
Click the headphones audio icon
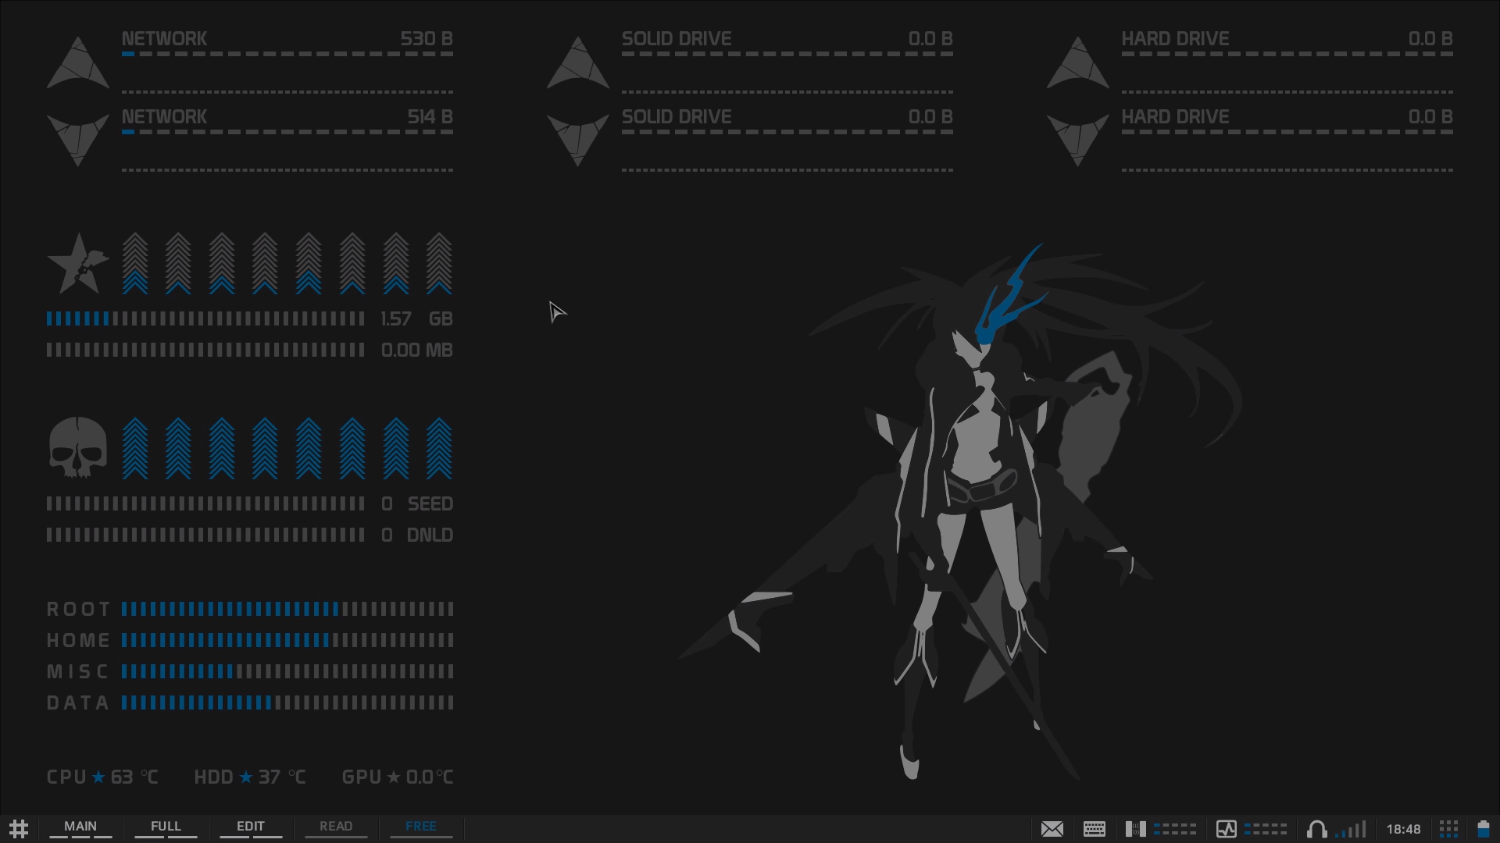(x=1317, y=829)
